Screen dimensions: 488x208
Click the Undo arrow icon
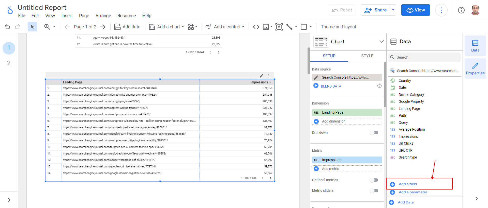pos(7,27)
